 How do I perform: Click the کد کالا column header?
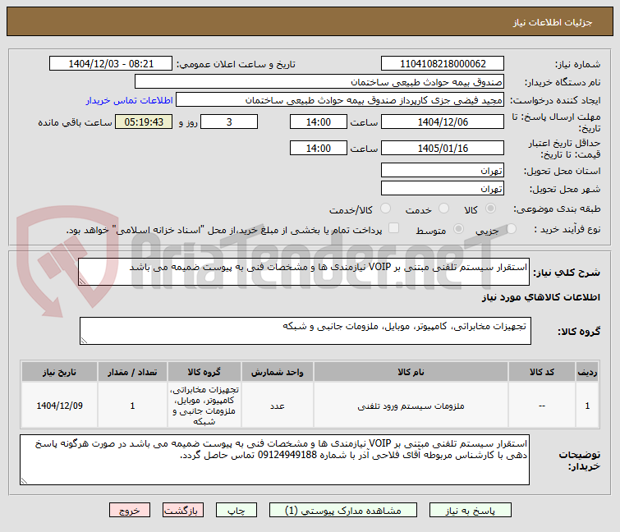(542, 372)
